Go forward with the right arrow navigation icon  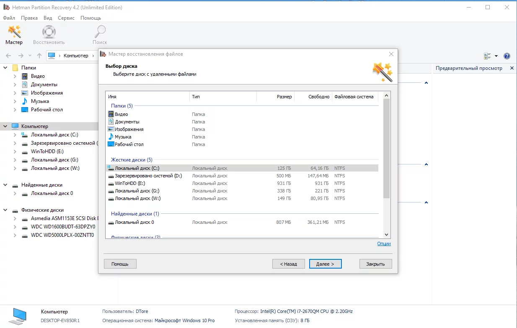pyautogui.click(x=21, y=56)
